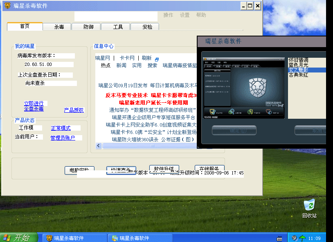Open the 设置 menu
333x242 pixels.
click(184, 15)
